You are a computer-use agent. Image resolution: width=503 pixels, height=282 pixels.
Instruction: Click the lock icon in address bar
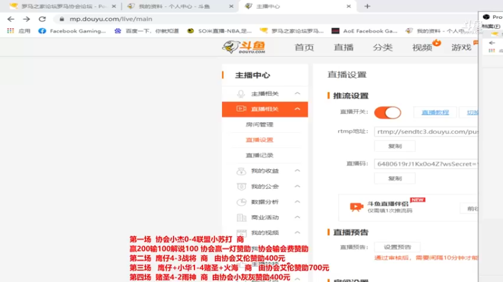click(x=62, y=19)
